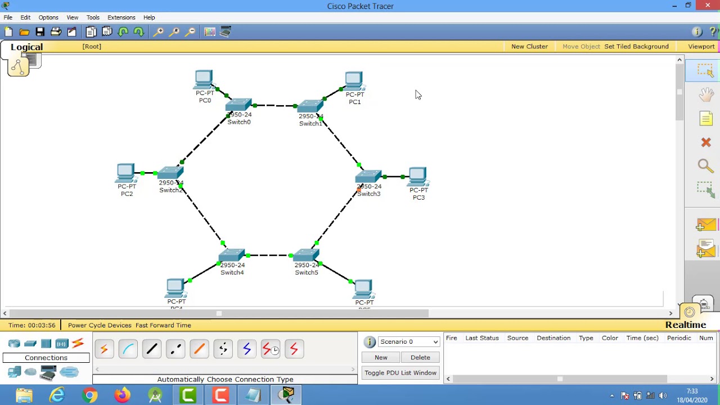Reset zoom with the R magnifier

(174, 32)
